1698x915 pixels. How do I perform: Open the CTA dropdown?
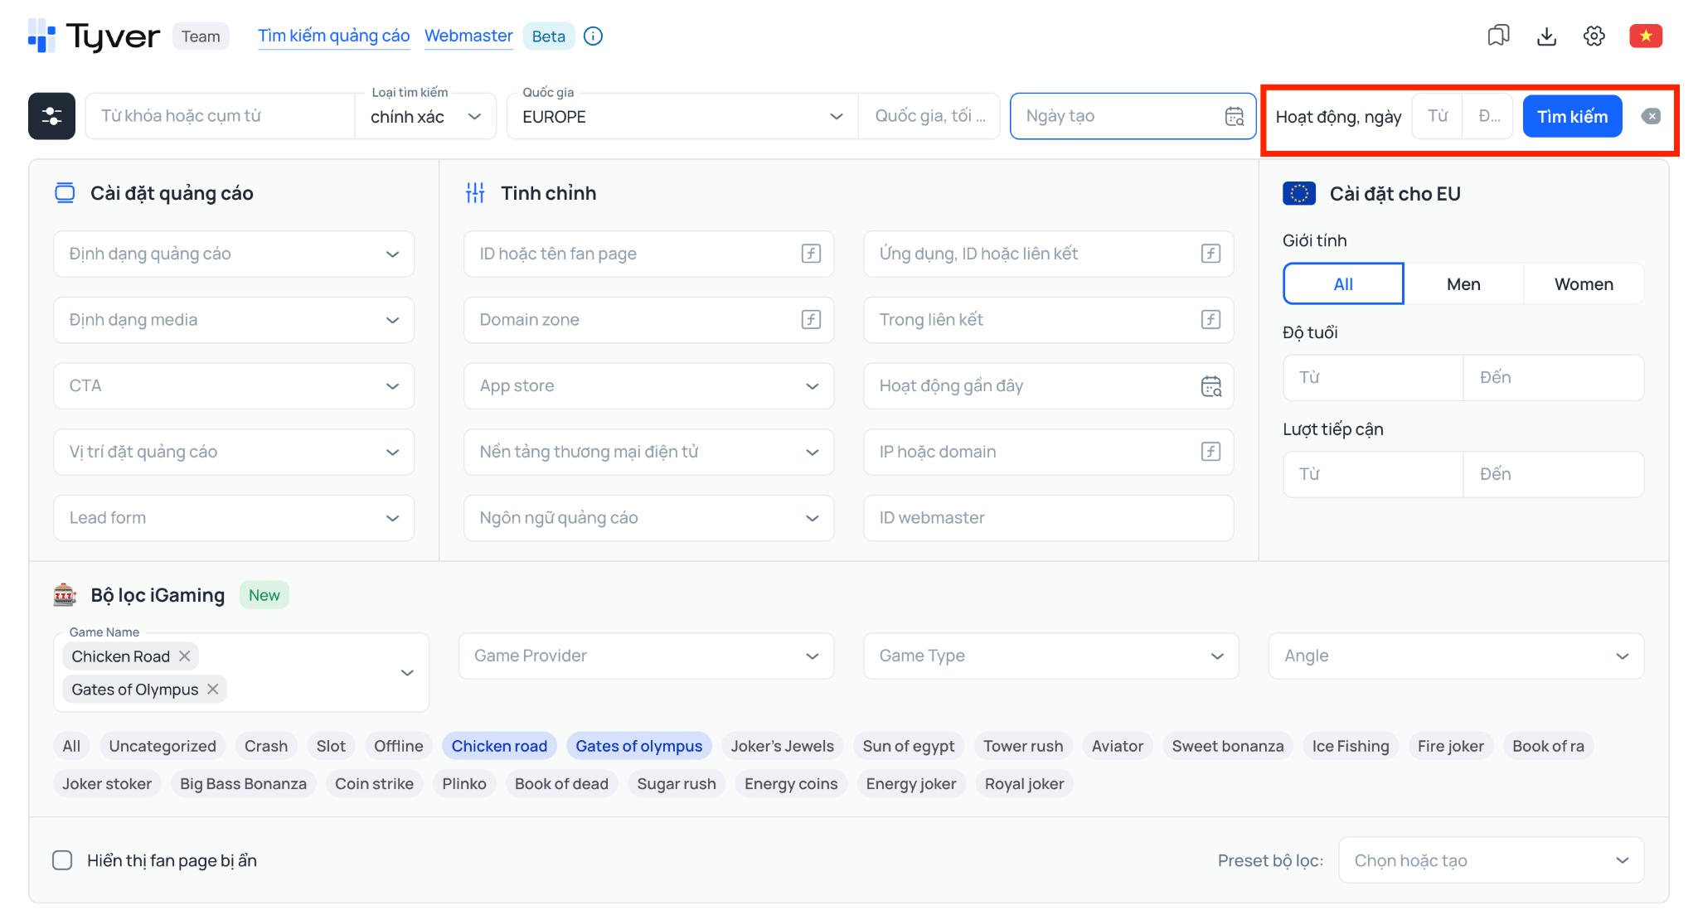click(234, 385)
